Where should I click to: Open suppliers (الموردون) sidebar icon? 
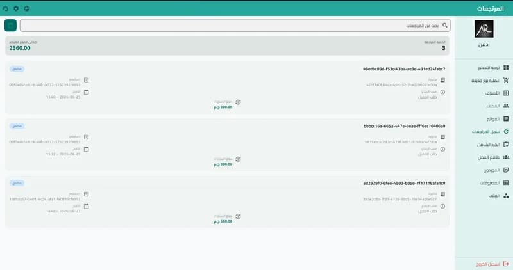[x=506, y=170]
